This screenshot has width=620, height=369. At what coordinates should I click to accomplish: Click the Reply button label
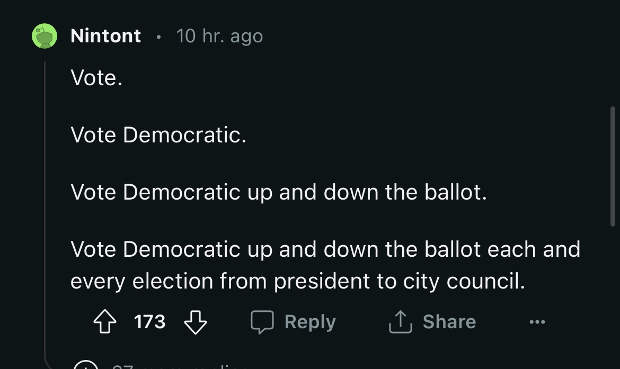click(310, 322)
